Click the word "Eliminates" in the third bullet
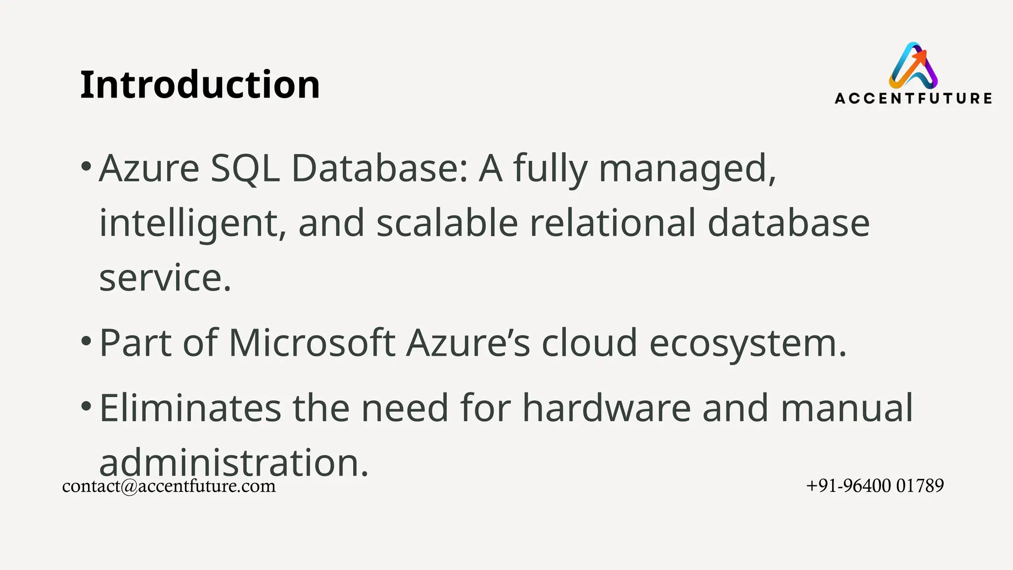Screen dimensions: 1013x570 pyautogui.click(x=190, y=408)
